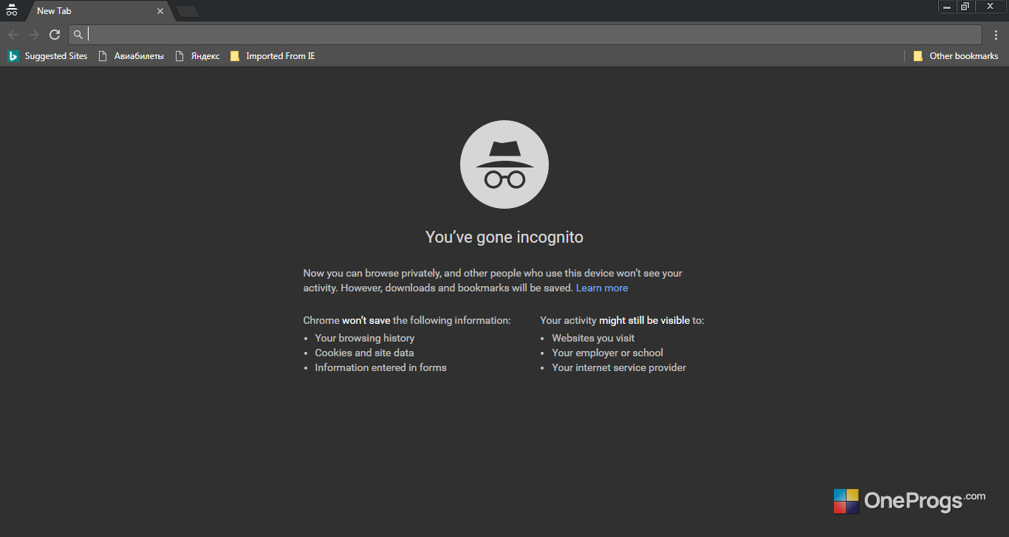This screenshot has height=537, width=1009.
Task: Open the Imported From IE bookmarks folder
Action: pos(273,56)
